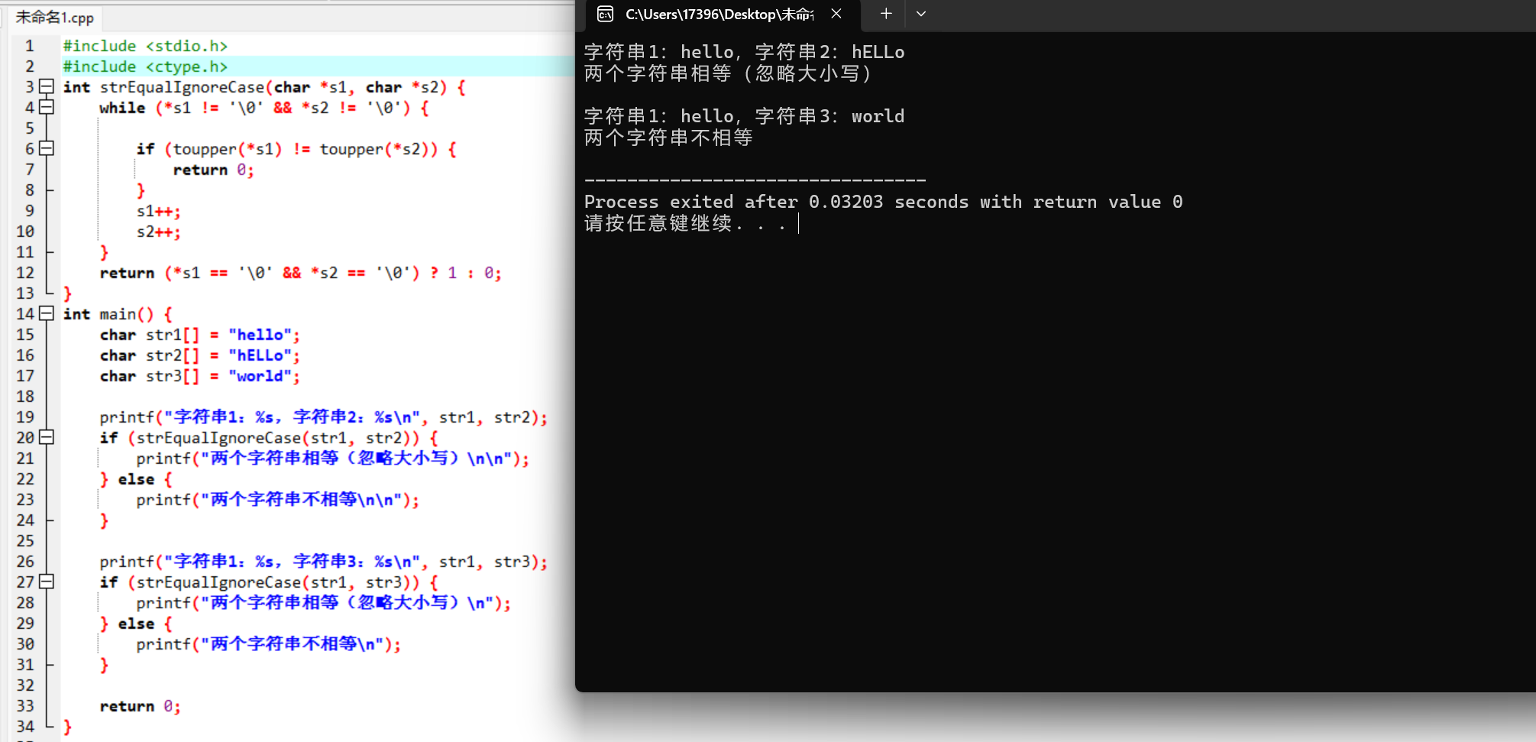Click the Process exited message line
This screenshot has width=1536, height=742.
pos(883,202)
